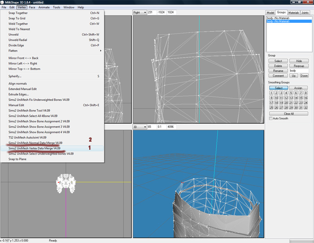
Task: Choose Divide Edge entry
Action: coord(52,45)
